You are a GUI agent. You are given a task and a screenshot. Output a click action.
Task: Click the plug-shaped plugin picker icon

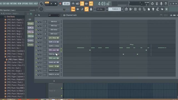tap(153, 9)
